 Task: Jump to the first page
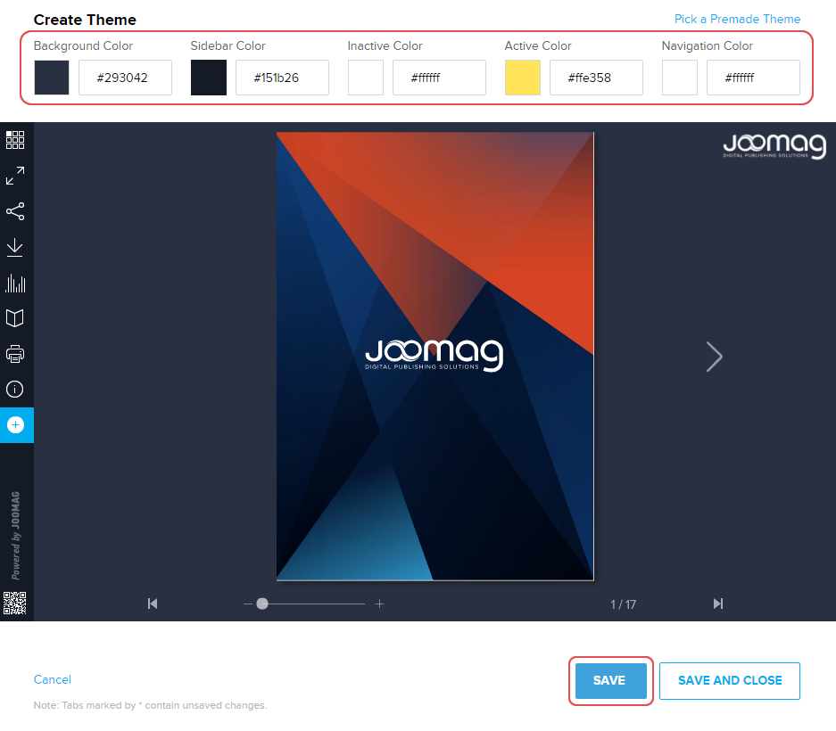point(153,604)
